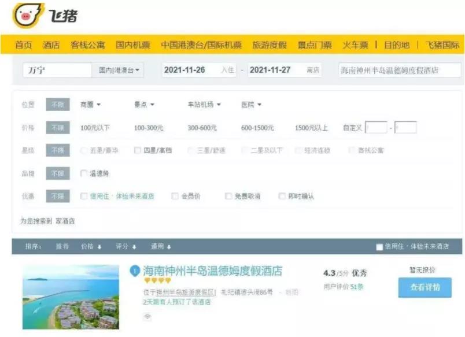Check the 即时确认 option
465x337 pixels.
point(282,196)
